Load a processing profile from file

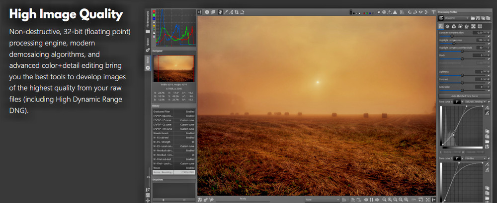473,18
